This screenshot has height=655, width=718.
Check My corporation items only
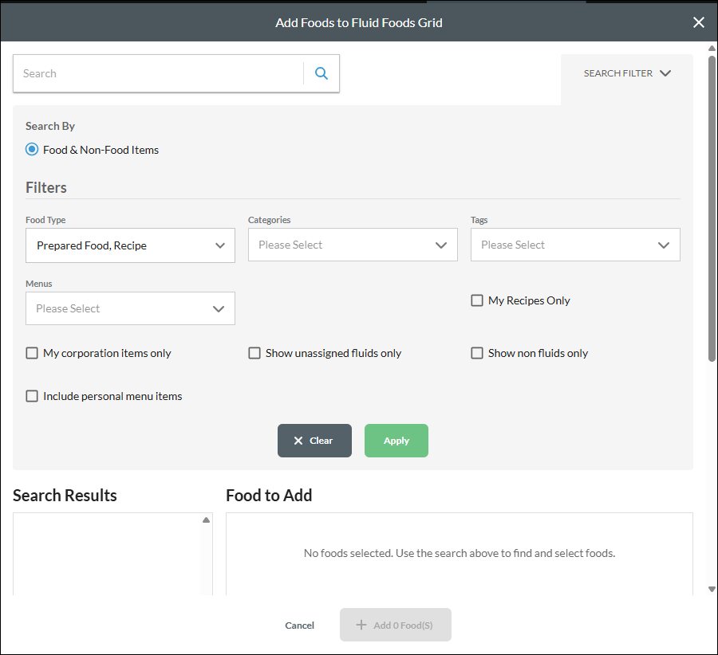pyautogui.click(x=32, y=353)
